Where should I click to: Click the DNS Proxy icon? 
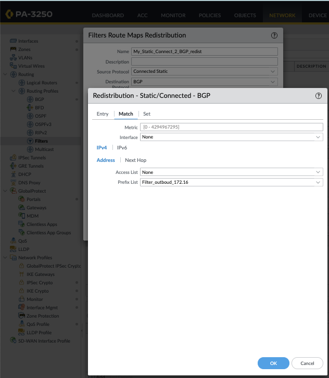pos(14,183)
